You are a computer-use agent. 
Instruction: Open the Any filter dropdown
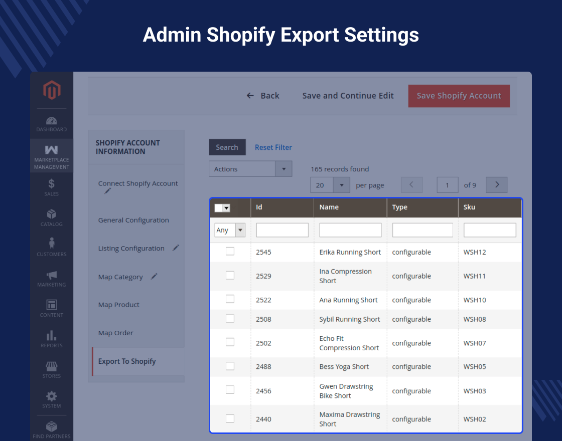coord(230,230)
